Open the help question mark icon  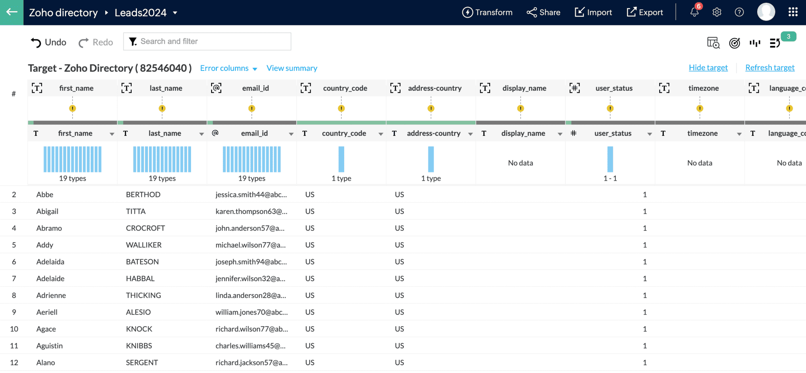[739, 12]
